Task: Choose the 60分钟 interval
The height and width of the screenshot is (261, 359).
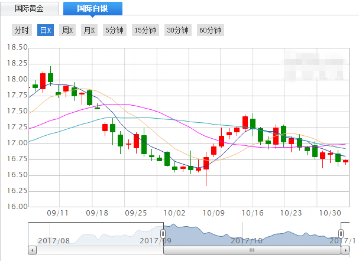Action: coord(209,30)
